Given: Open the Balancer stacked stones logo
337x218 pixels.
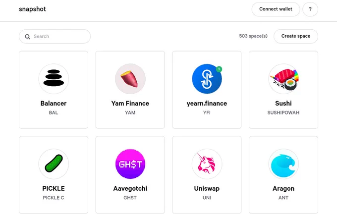Looking at the screenshot, I should click(x=54, y=79).
